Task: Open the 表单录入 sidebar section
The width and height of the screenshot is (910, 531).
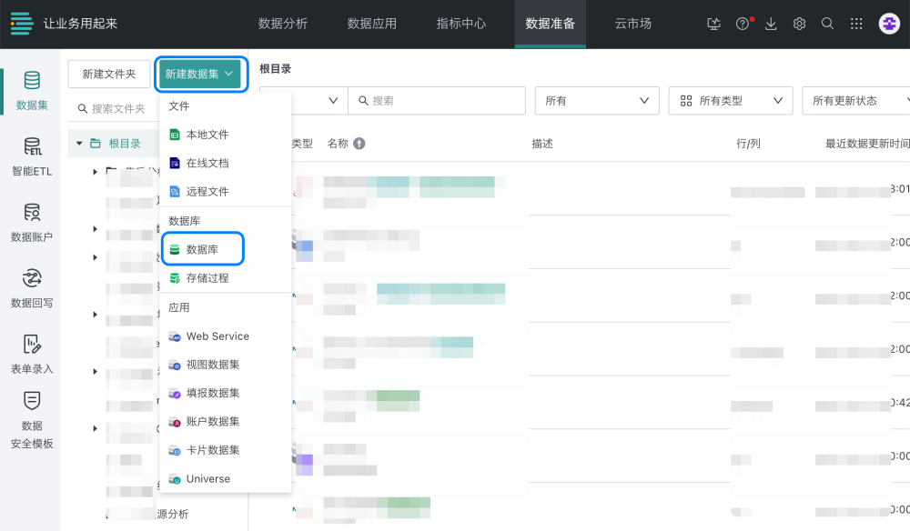Action: click(31, 354)
